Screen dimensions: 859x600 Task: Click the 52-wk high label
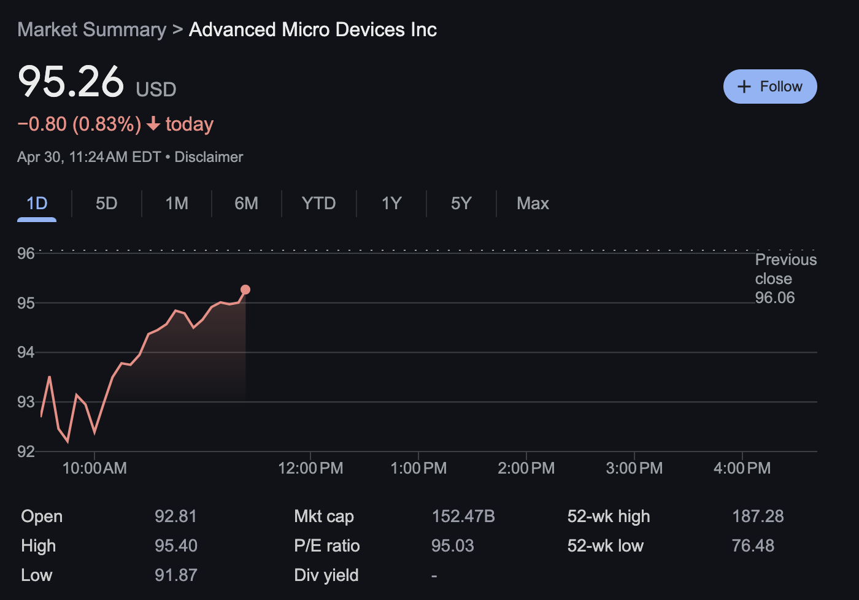pyautogui.click(x=609, y=516)
